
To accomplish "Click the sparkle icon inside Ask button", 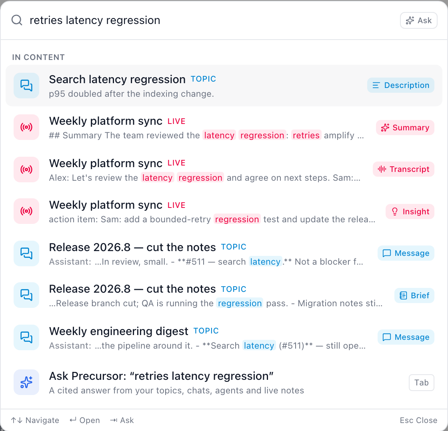I will tap(410, 20).
